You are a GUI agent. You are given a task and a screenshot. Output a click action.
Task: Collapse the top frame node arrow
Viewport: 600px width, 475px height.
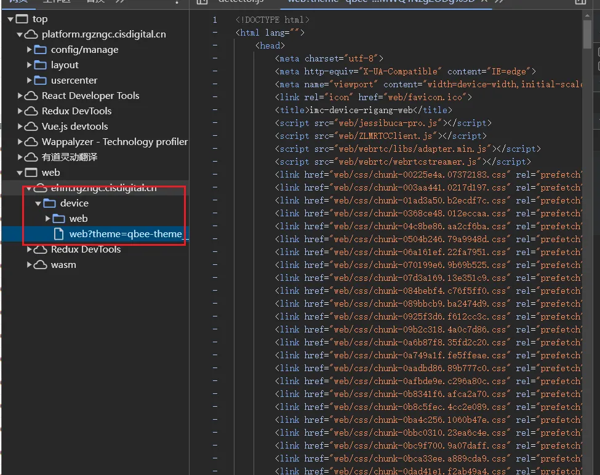[x=10, y=19]
